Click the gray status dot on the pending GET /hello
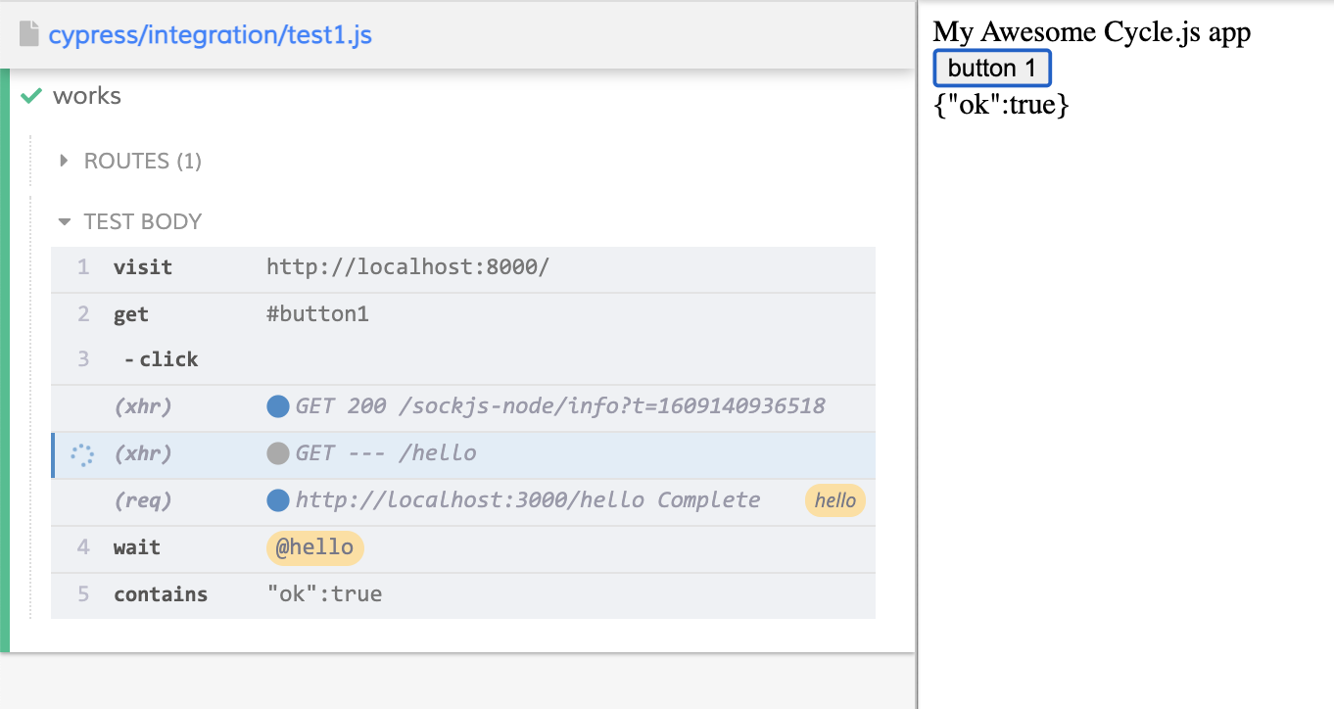The image size is (1334, 709). [278, 452]
